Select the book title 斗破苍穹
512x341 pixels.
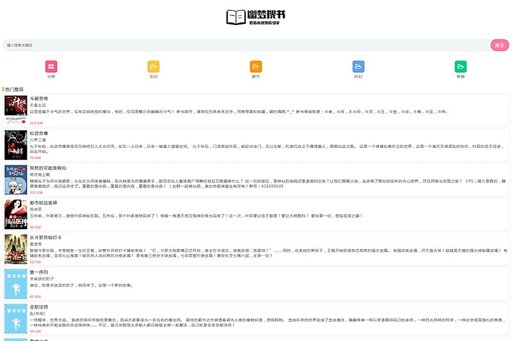(x=39, y=98)
